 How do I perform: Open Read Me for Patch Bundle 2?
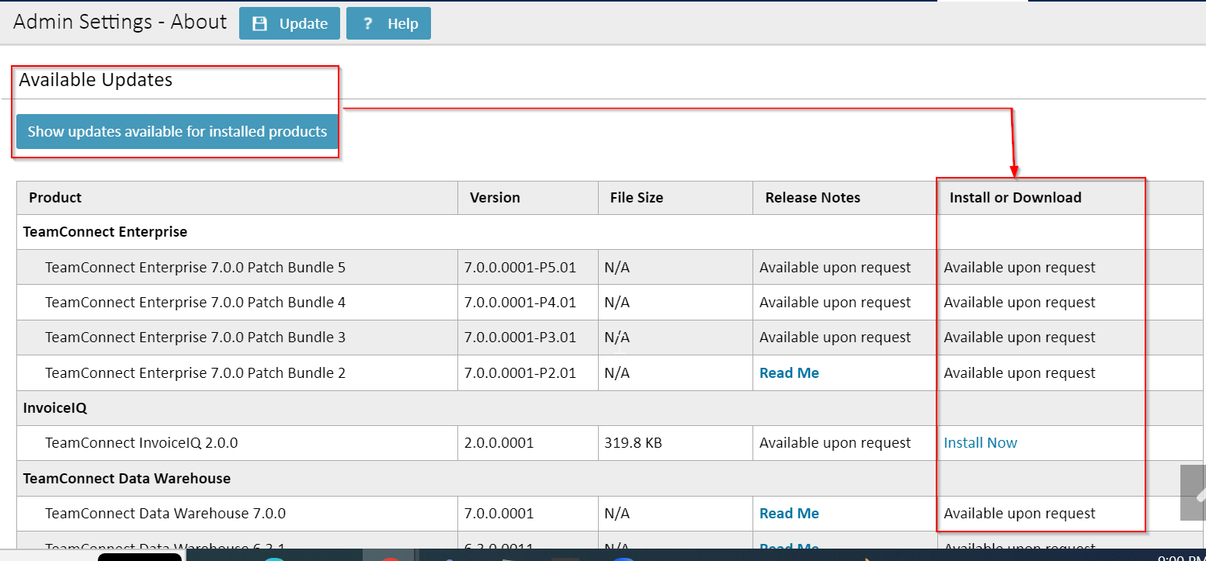tap(789, 373)
